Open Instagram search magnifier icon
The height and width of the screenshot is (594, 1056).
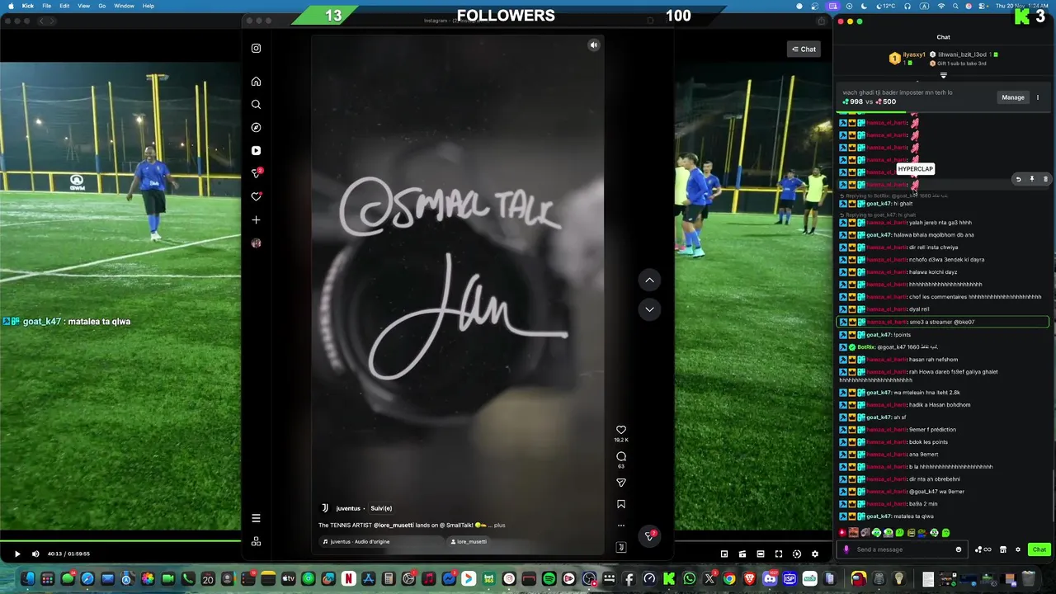point(256,105)
